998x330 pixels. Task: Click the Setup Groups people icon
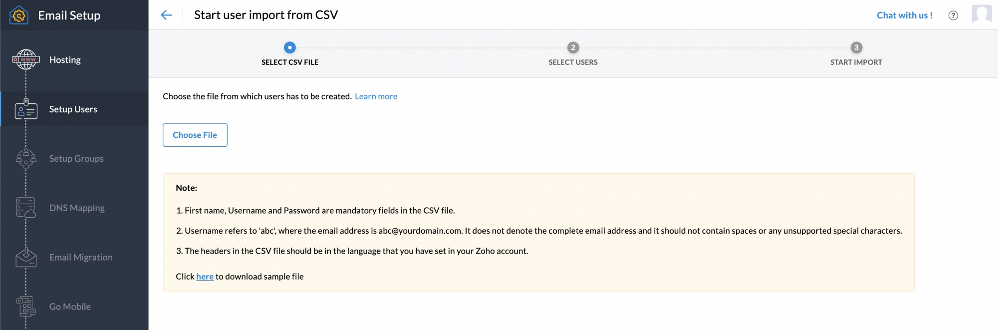[26, 159]
